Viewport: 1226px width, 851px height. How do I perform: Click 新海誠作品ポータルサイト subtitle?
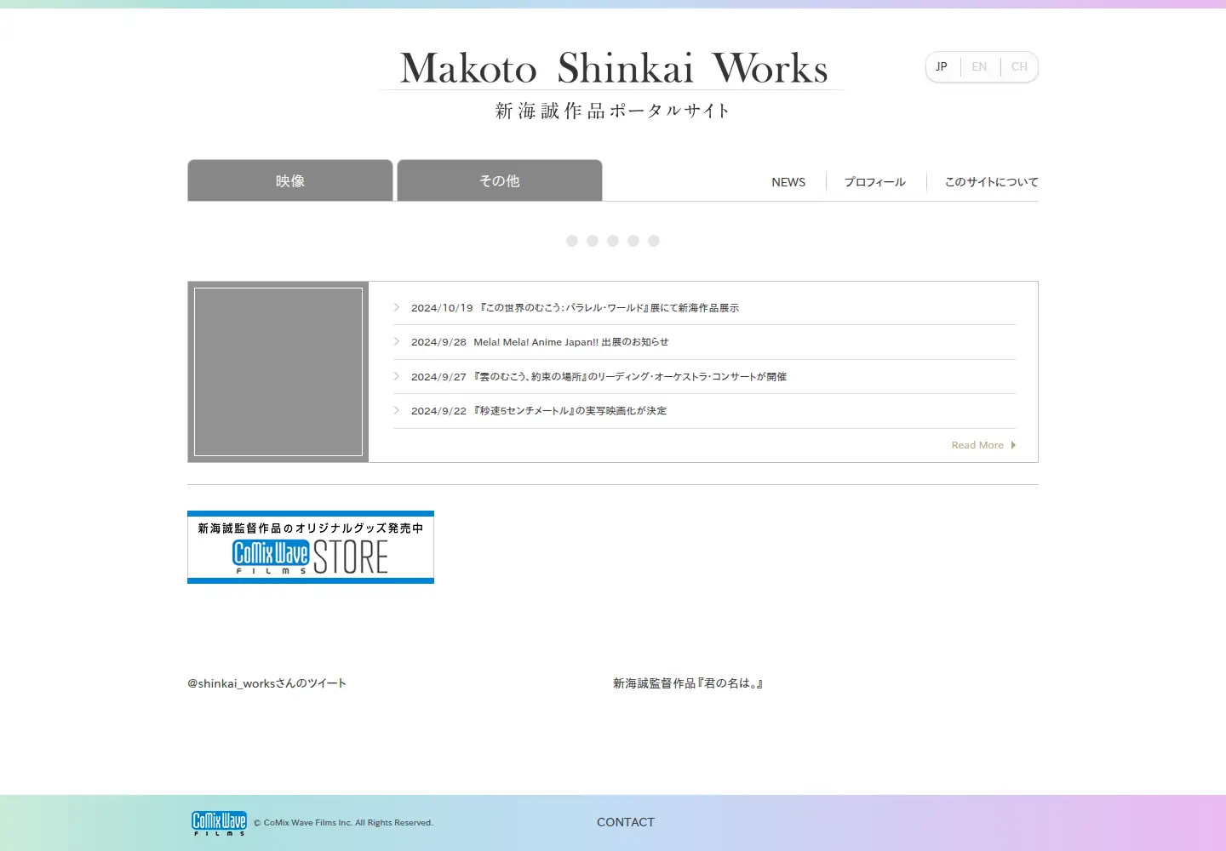pyautogui.click(x=613, y=111)
